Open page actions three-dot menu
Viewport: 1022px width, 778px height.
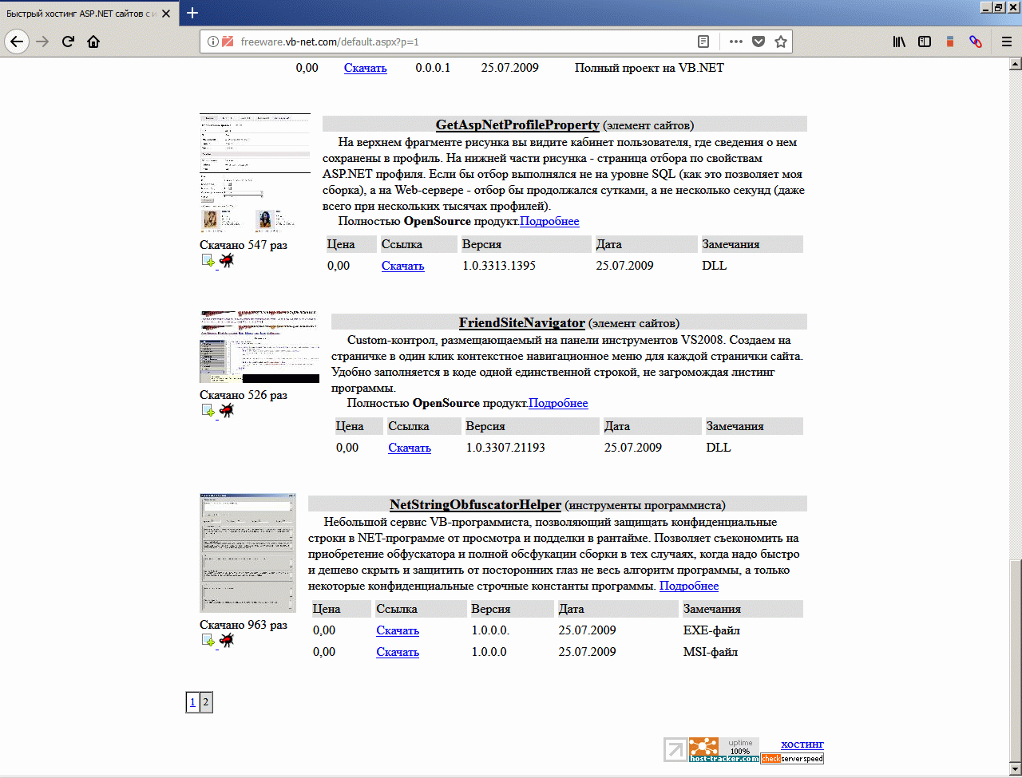(736, 41)
